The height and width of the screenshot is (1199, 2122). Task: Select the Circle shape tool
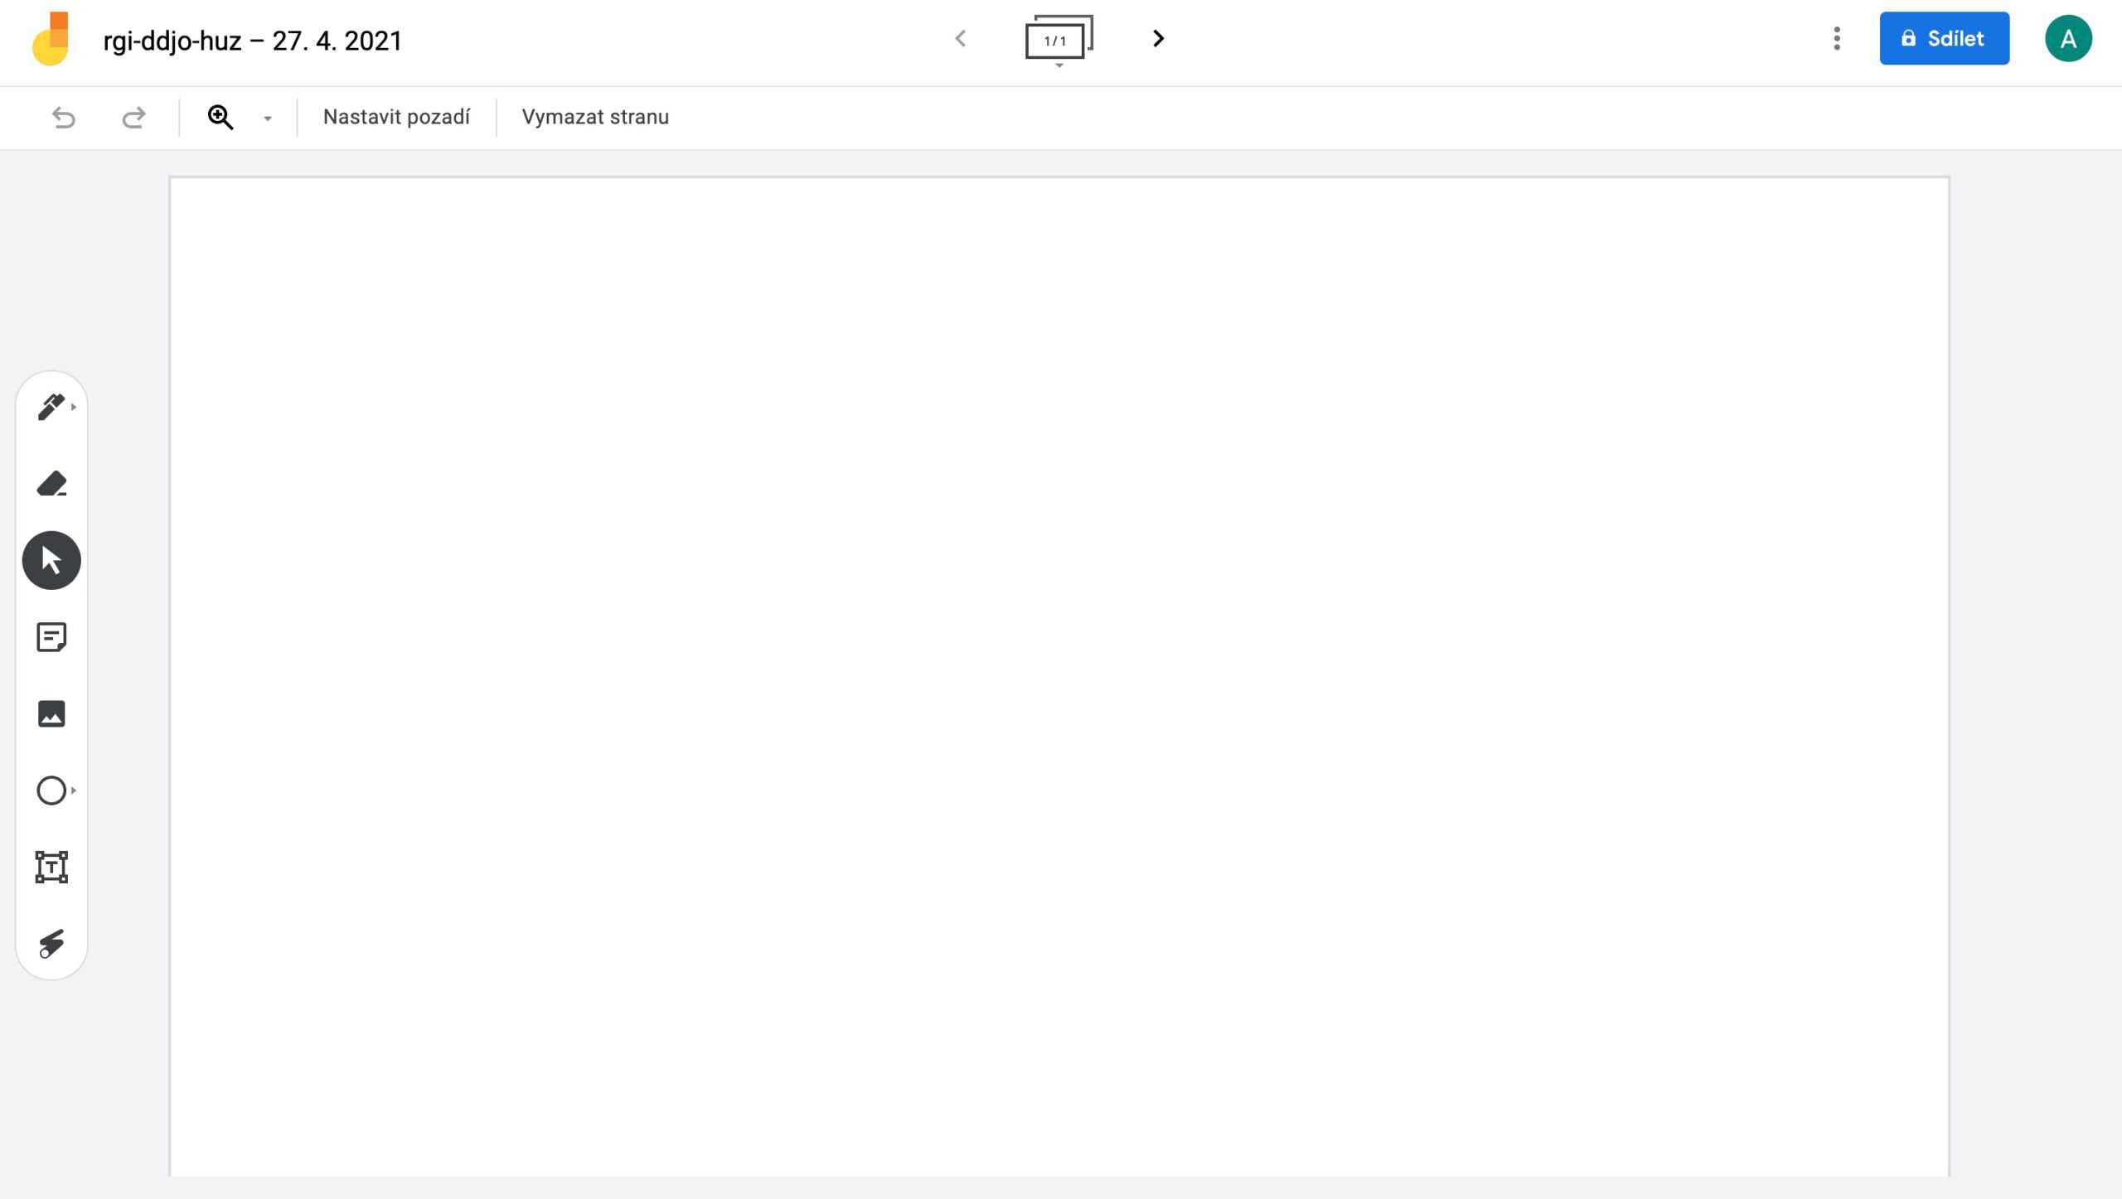(51, 790)
